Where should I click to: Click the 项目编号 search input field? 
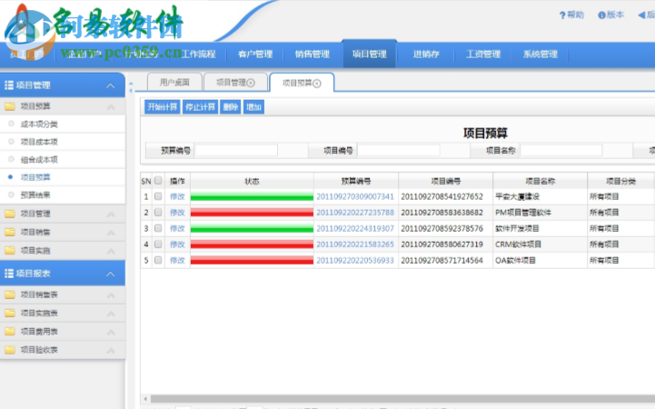(x=399, y=150)
